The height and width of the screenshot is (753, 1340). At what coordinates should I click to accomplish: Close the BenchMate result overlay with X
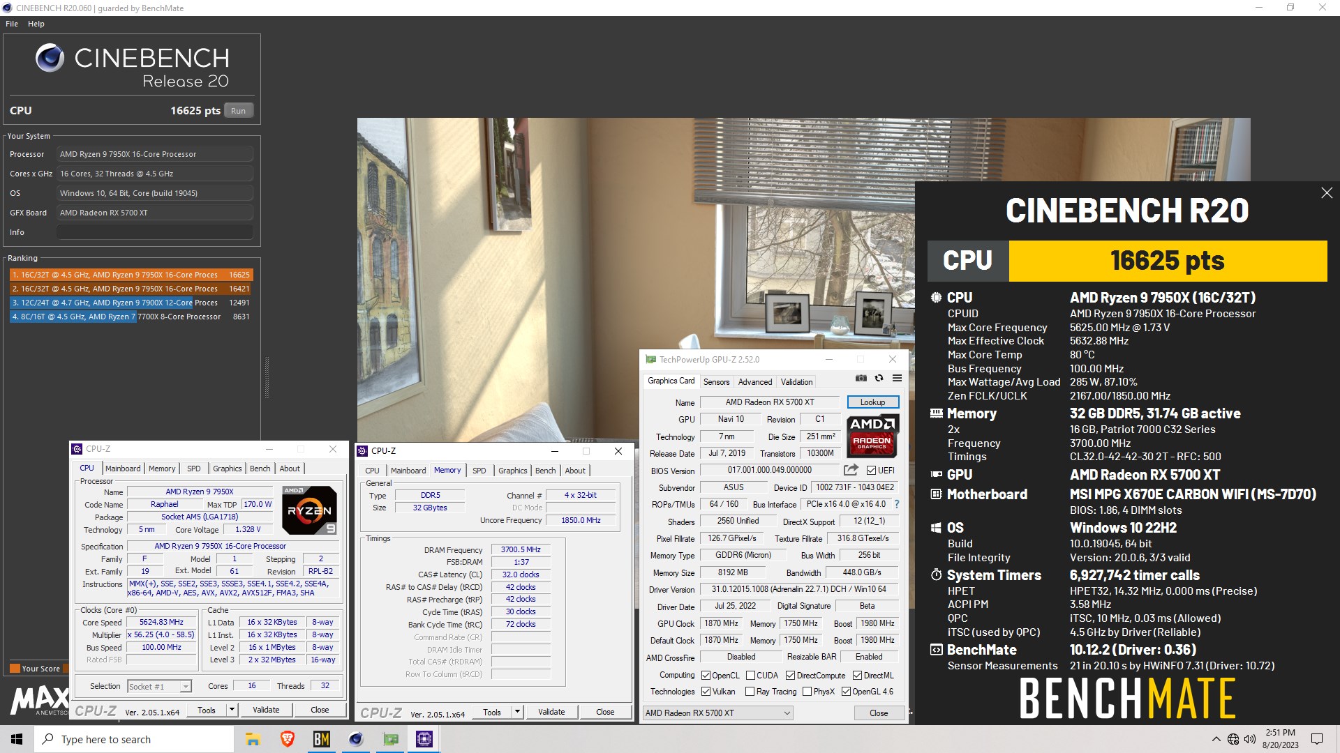1327,193
